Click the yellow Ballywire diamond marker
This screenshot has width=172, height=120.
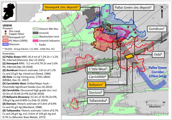click(x=129, y=56)
